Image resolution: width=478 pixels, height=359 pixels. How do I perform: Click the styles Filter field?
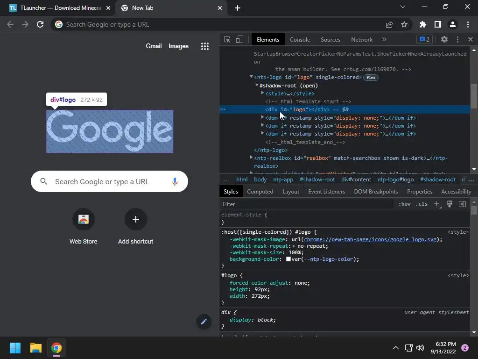click(x=306, y=204)
